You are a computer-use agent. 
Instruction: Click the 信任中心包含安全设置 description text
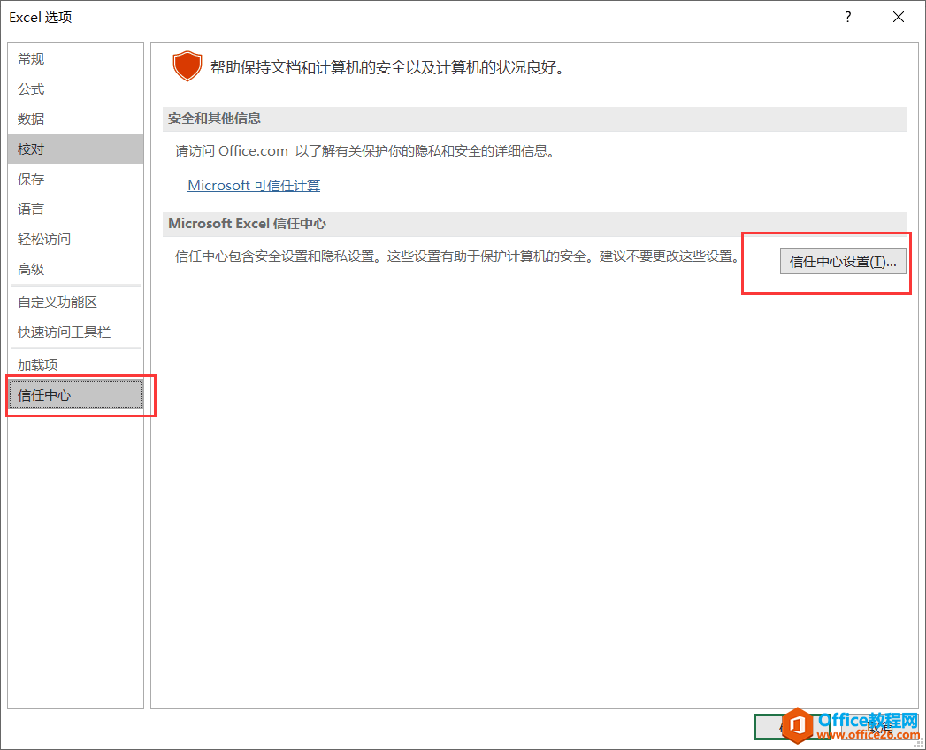click(x=457, y=256)
